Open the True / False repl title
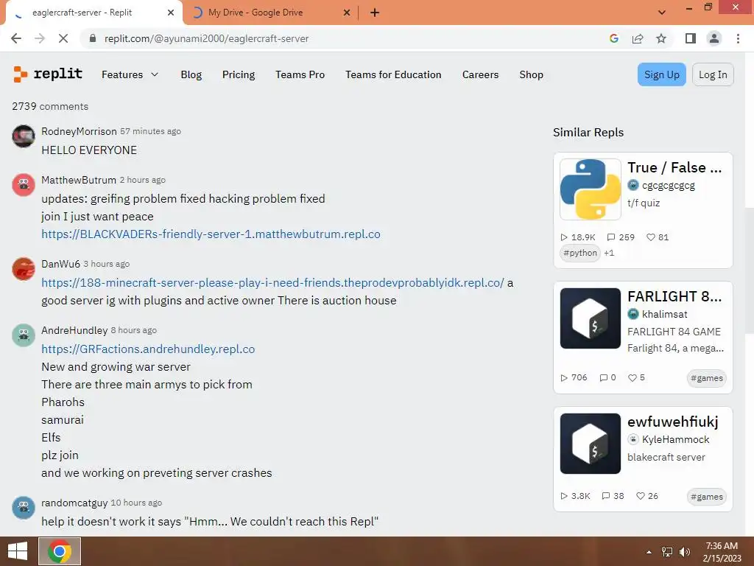Screen dimensions: 754x566 (674, 167)
